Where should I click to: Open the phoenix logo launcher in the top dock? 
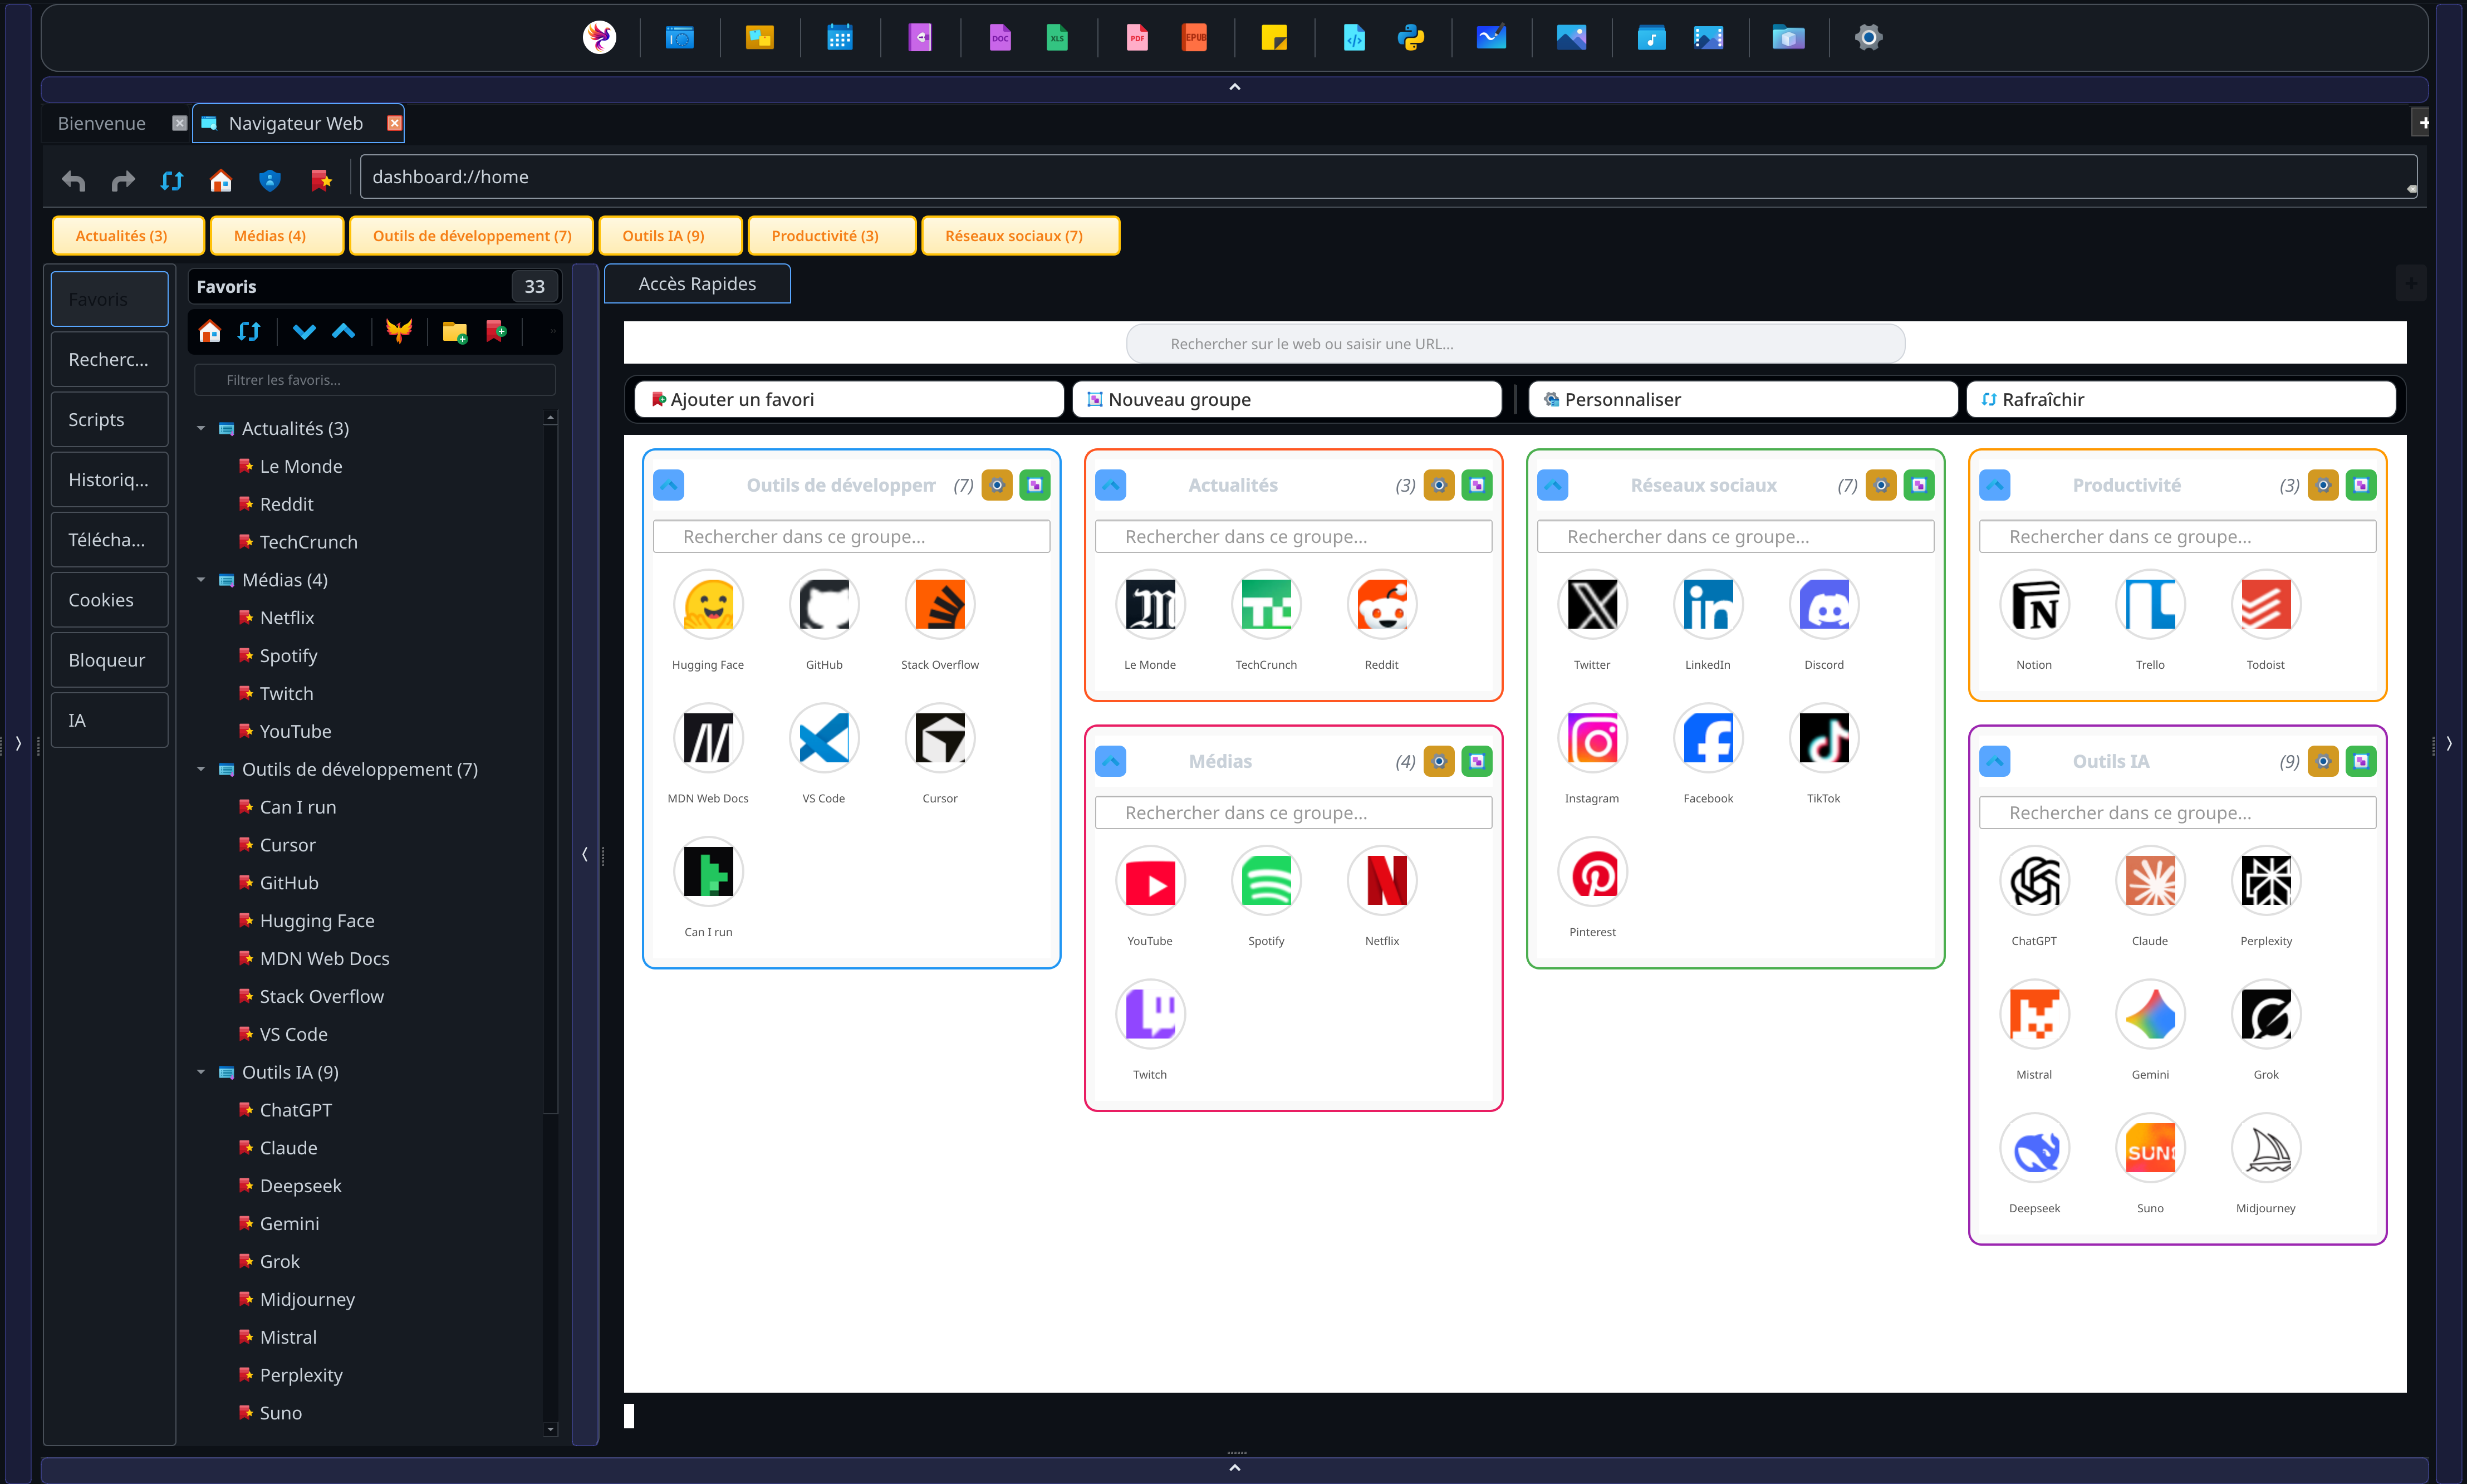(600, 38)
